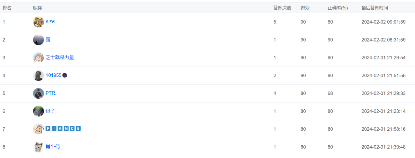415x158 pixels.
Task: Click the dog avatar next to 肖小倩
Action: (38, 147)
